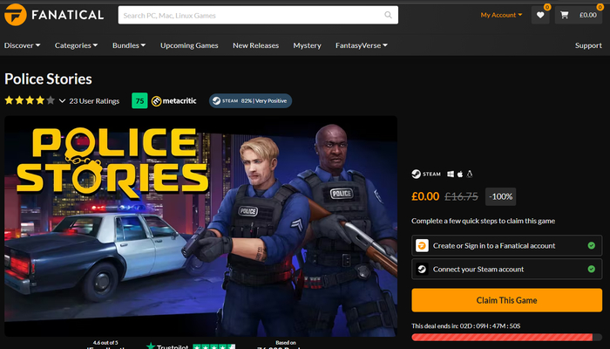Open the Support link
This screenshot has height=349, width=610.
(588, 45)
